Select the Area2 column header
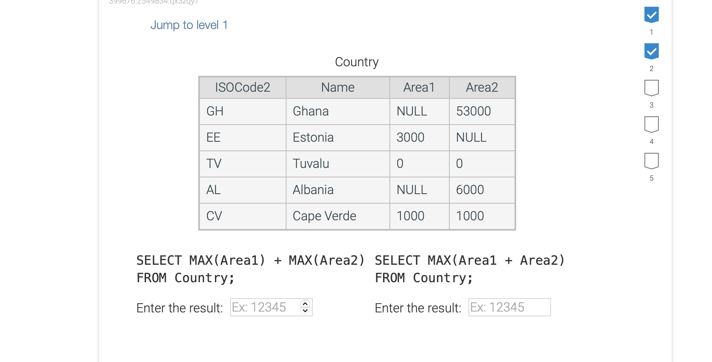Screen dimensions: 712x362 coord(482,87)
